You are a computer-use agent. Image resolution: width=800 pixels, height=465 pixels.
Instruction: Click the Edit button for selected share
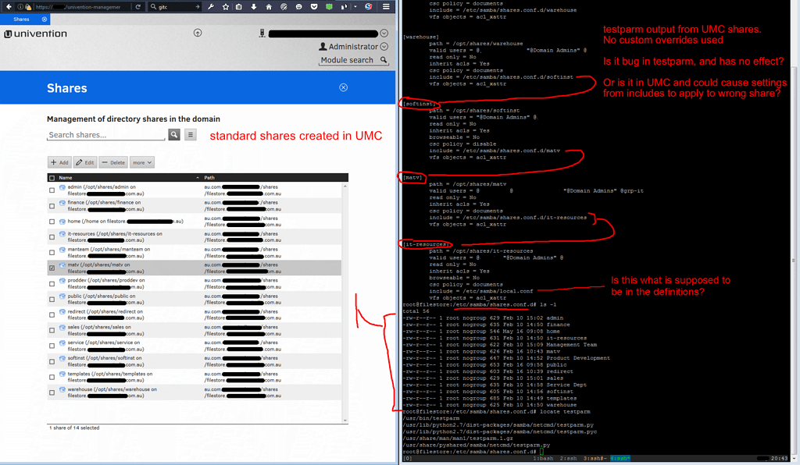pyautogui.click(x=84, y=162)
